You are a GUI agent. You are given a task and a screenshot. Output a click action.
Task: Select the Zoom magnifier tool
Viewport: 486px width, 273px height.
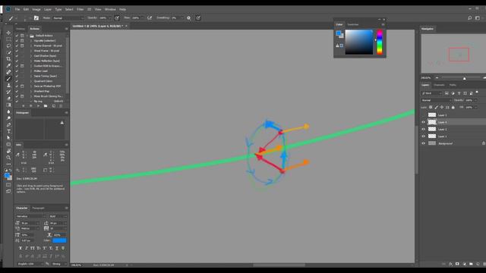tap(8, 158)
